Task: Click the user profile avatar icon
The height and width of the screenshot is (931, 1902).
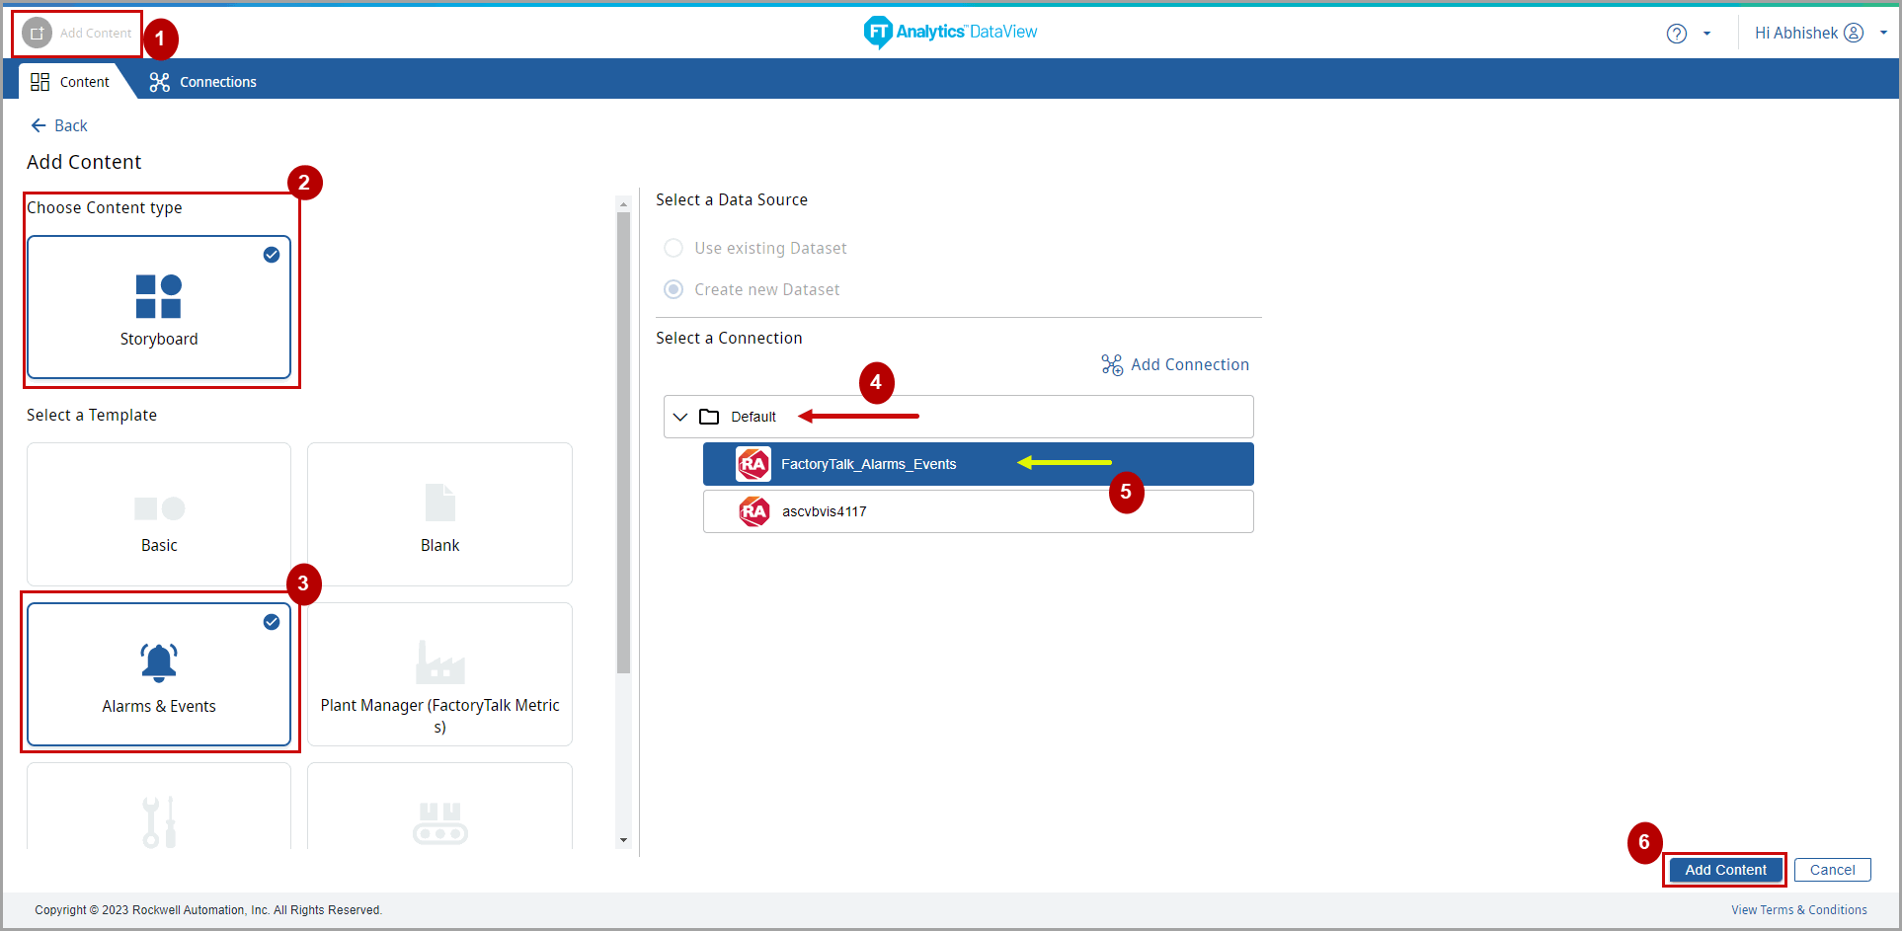Action: (x=1855, y=33)
